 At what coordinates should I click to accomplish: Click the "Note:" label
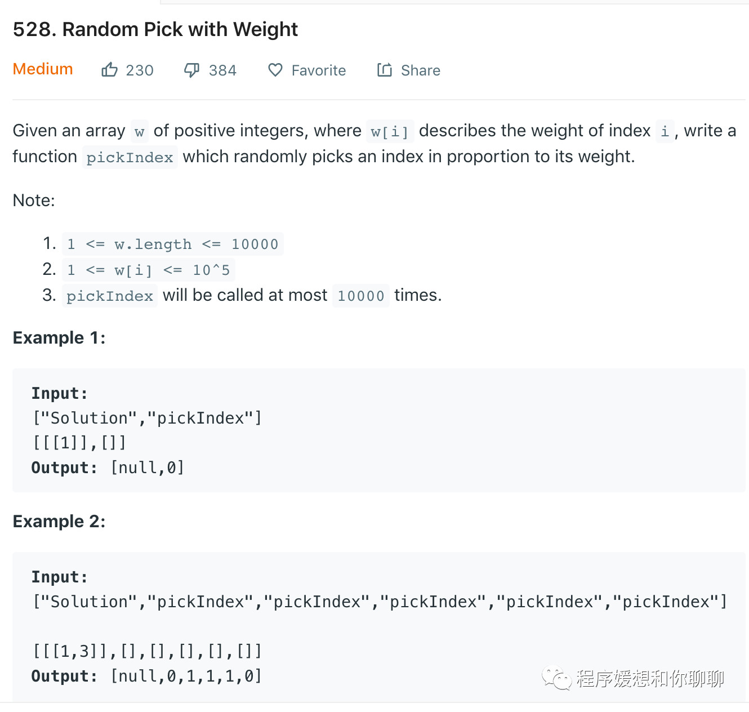point(34,201)
